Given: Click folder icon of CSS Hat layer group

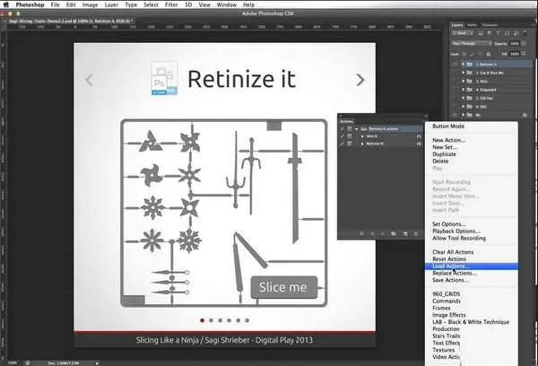Looking at the screenshot, I should 469,98.
